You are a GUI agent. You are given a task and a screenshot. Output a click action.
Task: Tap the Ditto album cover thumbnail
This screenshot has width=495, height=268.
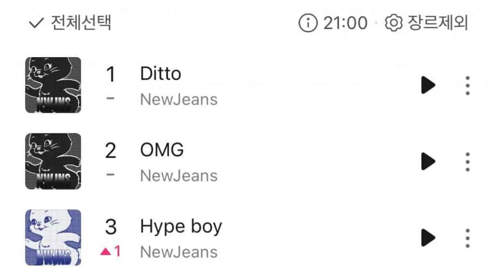(x=53, y=85)
